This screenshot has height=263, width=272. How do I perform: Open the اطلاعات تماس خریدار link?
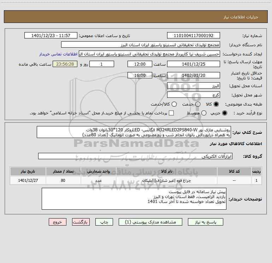pyautogui.click(x=58, y=54)
